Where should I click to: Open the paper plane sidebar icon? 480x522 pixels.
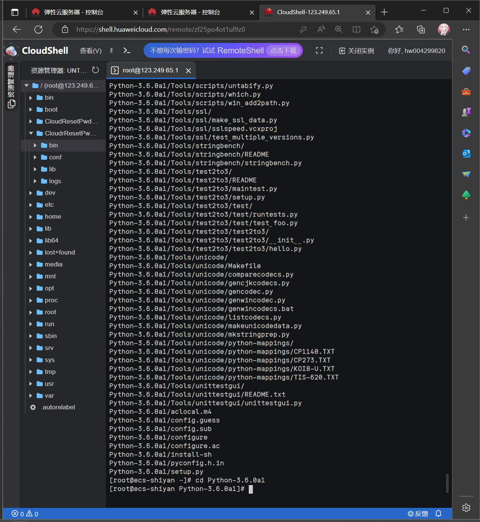click(466, 174)
